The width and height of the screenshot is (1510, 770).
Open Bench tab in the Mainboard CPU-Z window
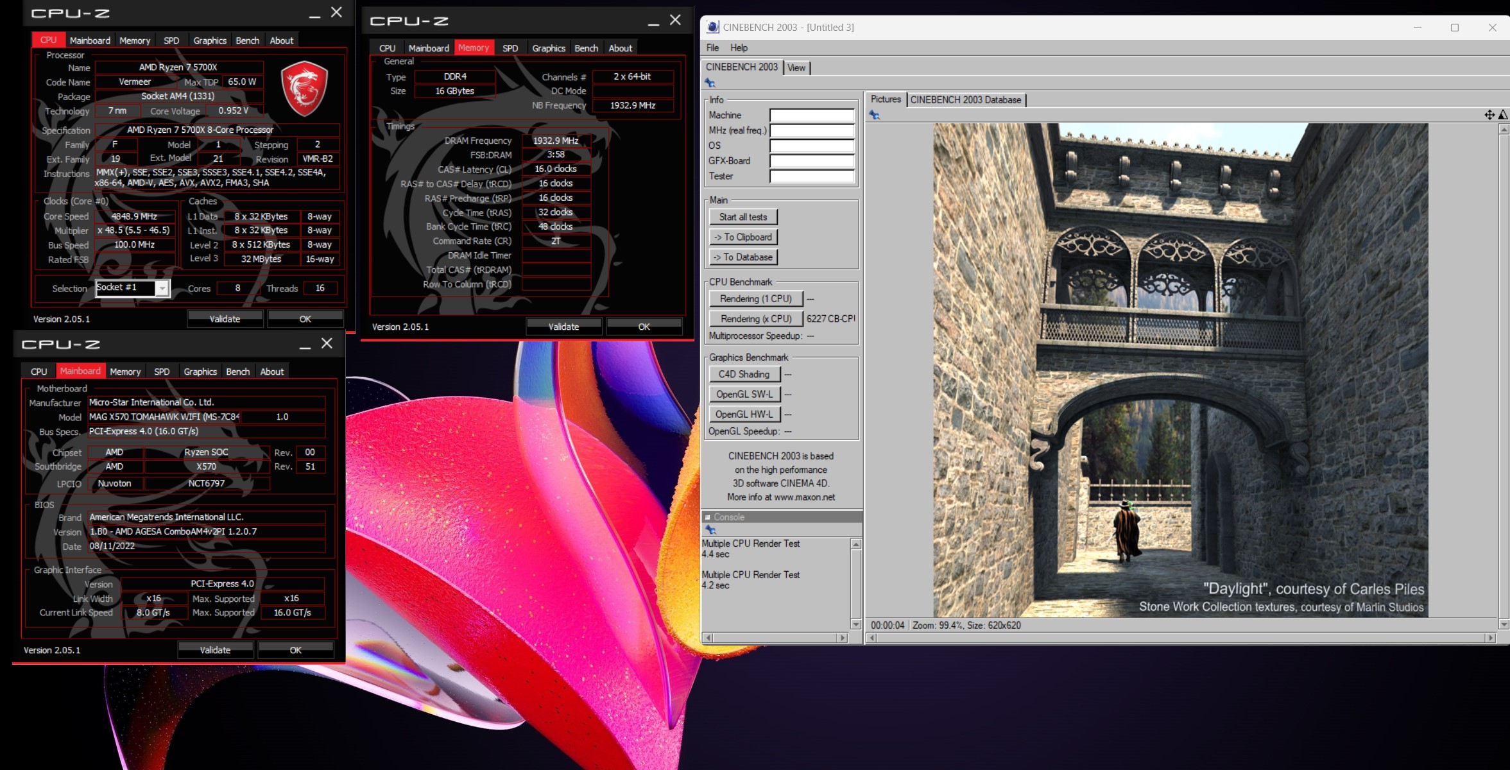click(237, 372)
